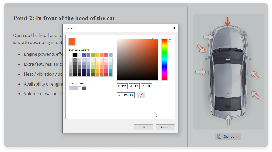Close the Colors dialog window
Viewport: 272px width, 152px height.
(174, 28)
